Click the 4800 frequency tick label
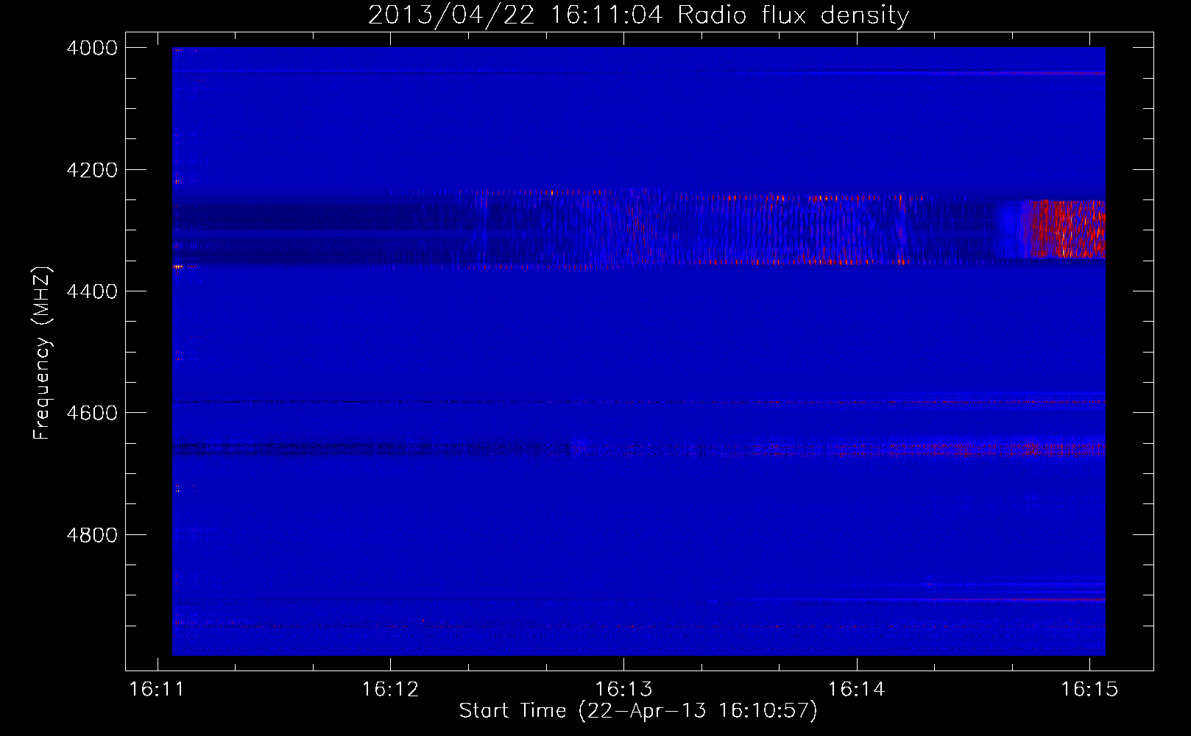 coord(92,535)
